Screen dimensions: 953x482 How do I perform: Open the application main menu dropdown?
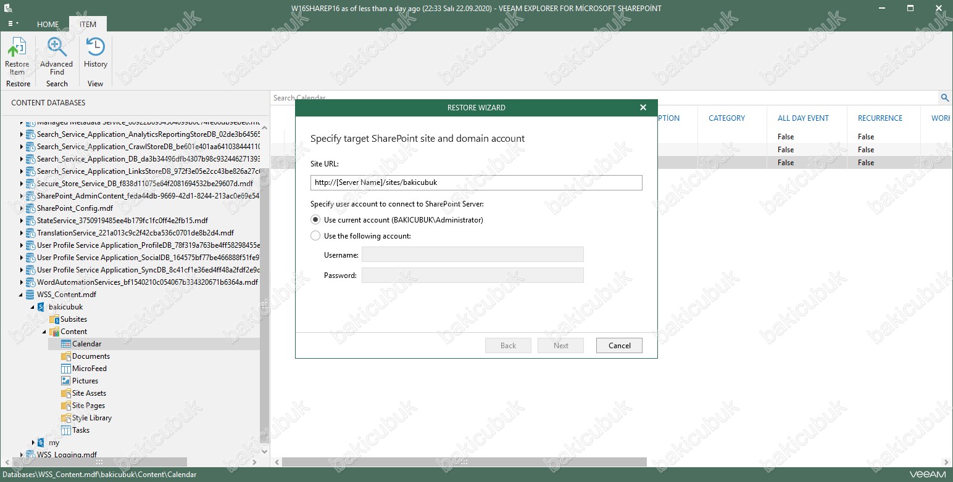[13, 24]
